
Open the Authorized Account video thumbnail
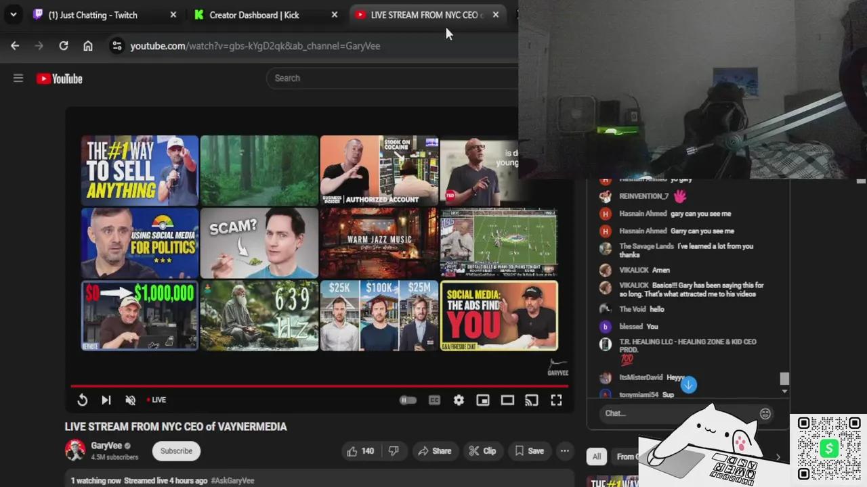point(379,170)
